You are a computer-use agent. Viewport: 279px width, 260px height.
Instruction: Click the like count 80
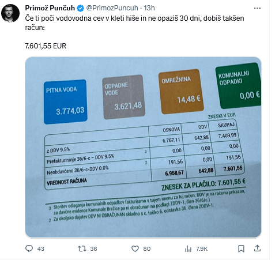tap(147, 249)
